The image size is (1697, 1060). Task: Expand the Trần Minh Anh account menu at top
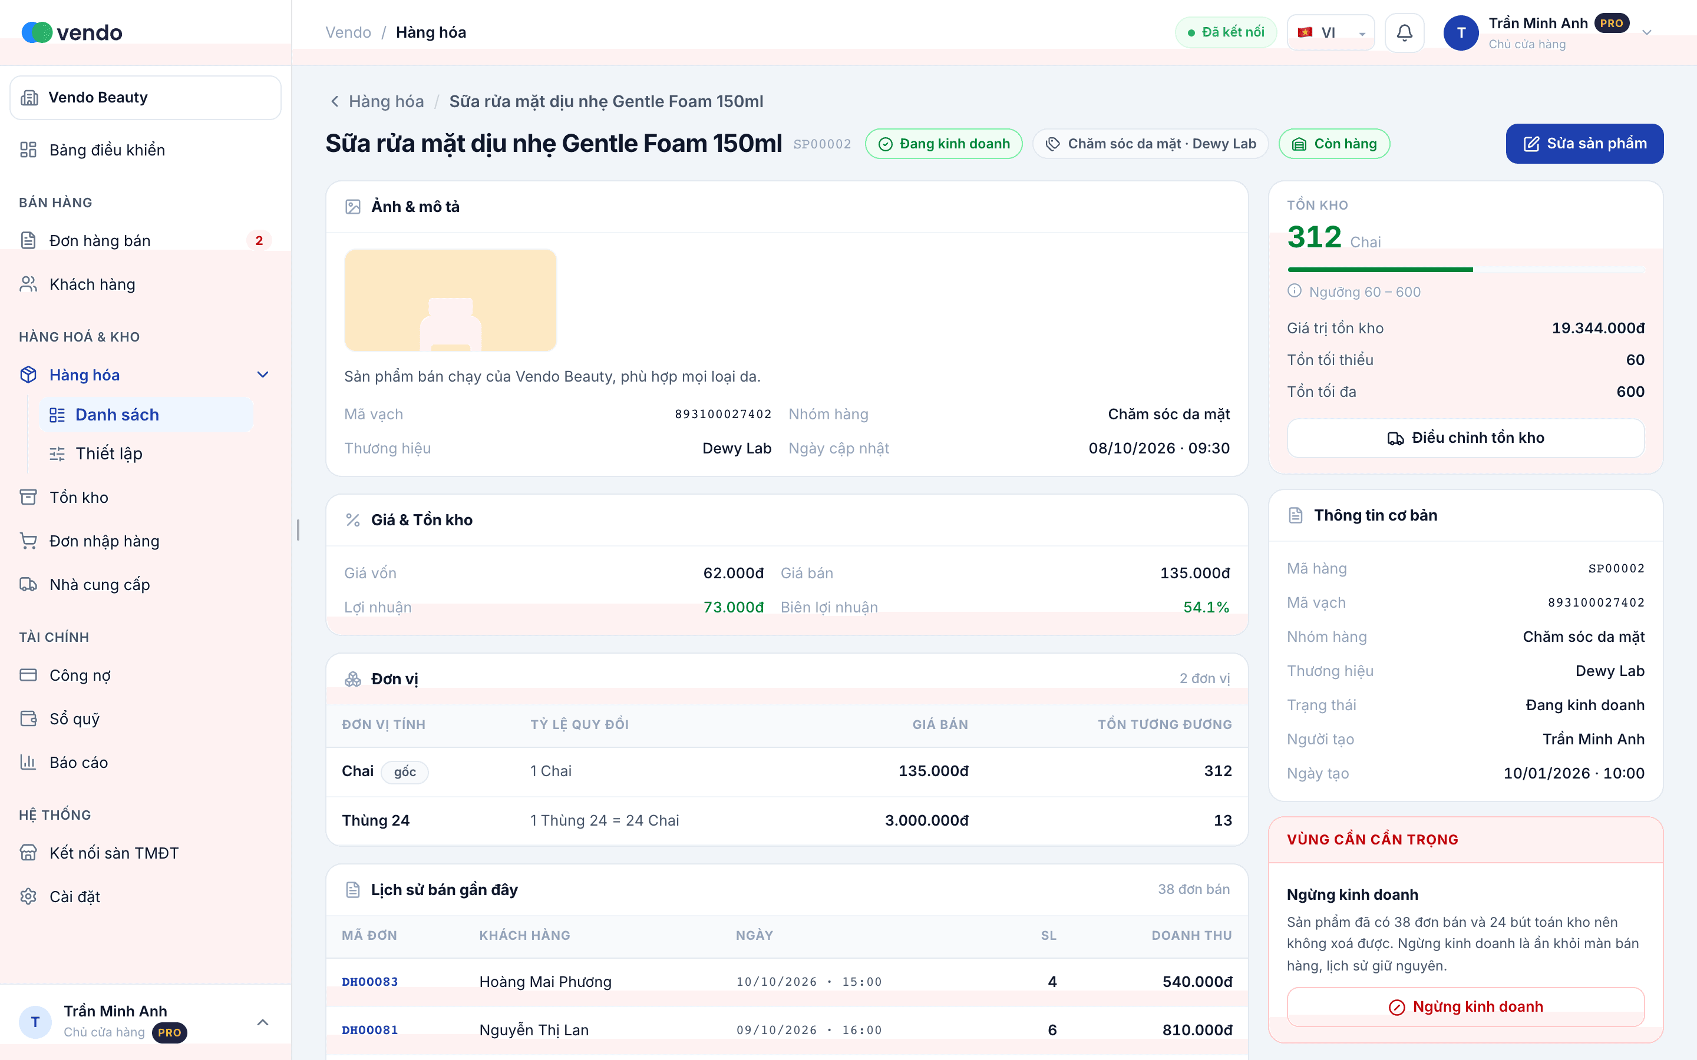(1646, 32)
